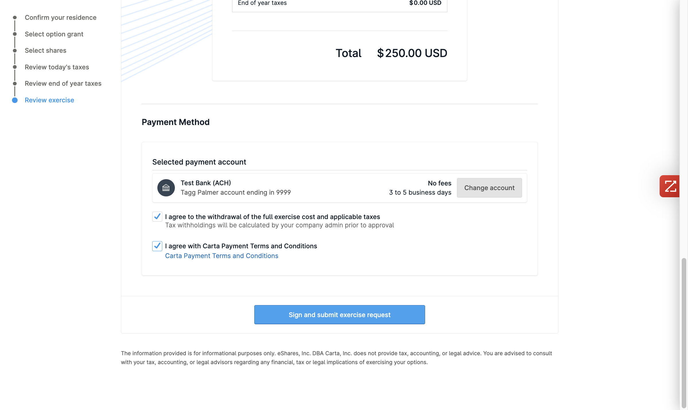Click the bank institution icon
The image size is (688, 410).
click(166, 188)
